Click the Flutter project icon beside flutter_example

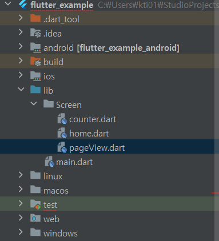tap(23, 4)
